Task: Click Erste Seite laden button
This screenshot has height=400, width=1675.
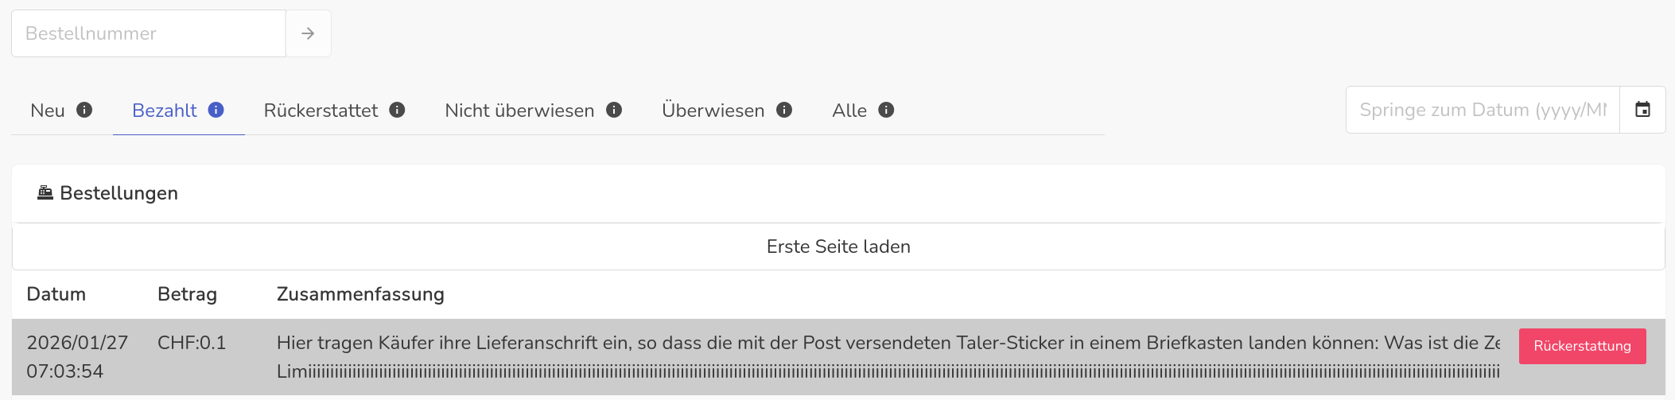Action: [x=838, y=247]
